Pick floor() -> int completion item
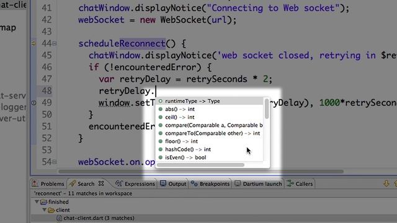Viewport: 397px width, 223px height. [210, 141]
